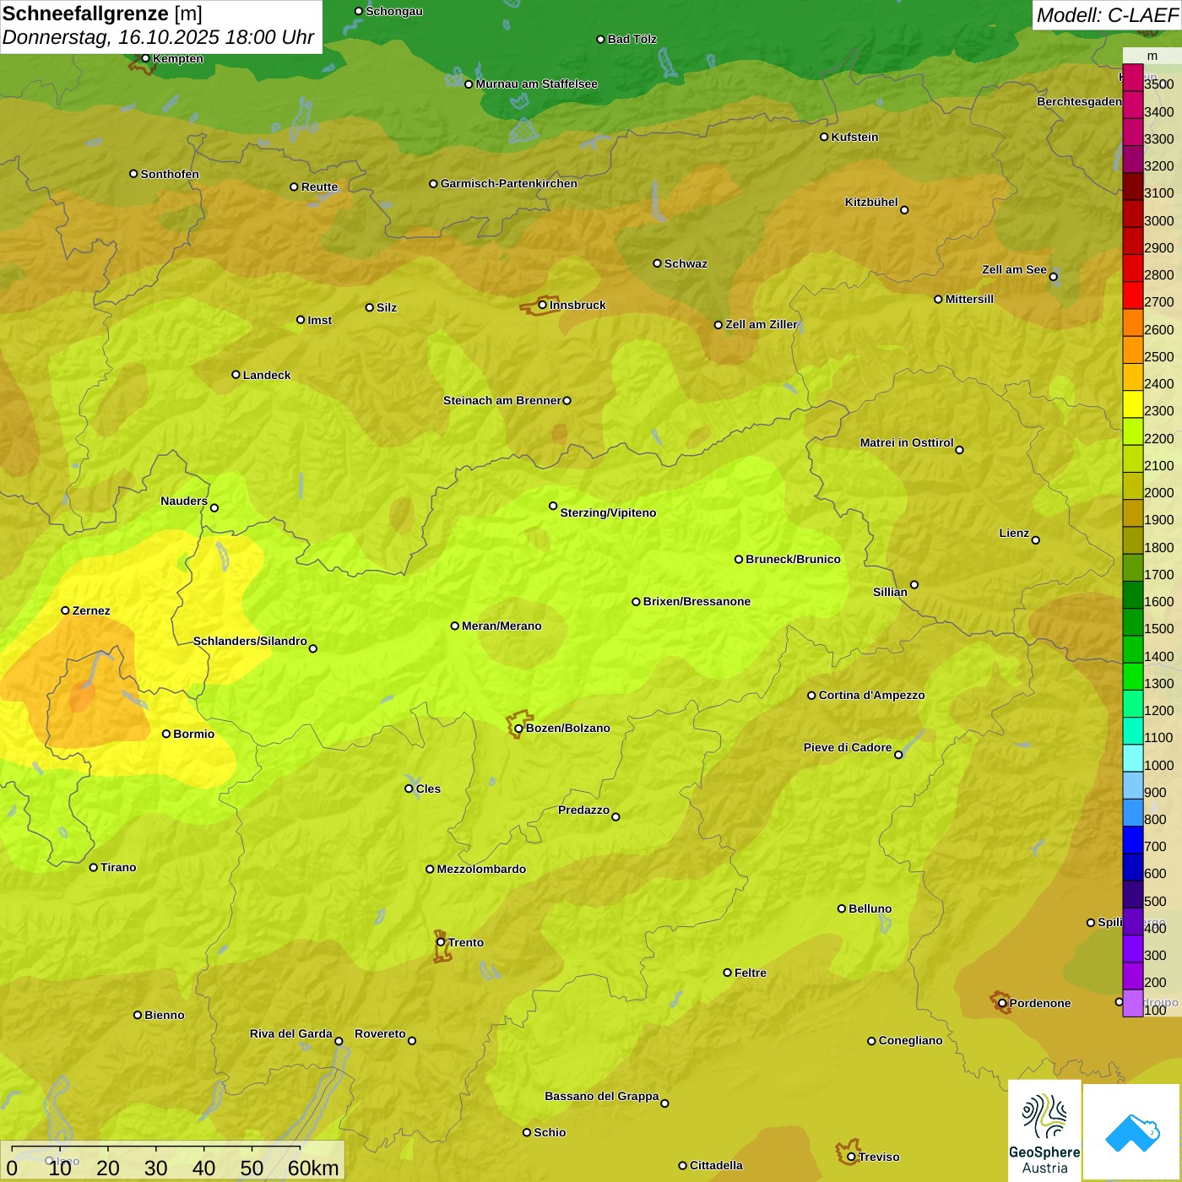Click the 'Rovereto' label

tap(380, 1033)
